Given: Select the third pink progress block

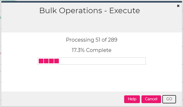Looking at the screenshot, I should pos(51,61).
